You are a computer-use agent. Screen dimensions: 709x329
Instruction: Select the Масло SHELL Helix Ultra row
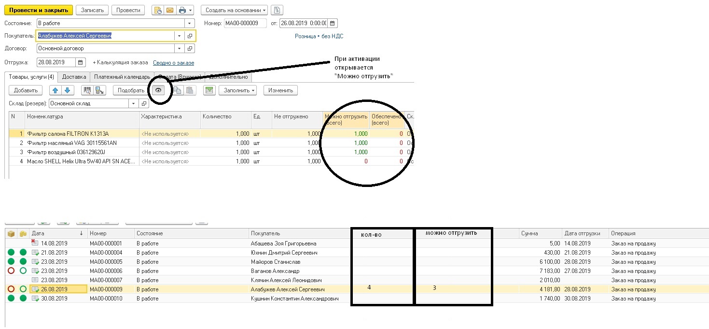[x=81, y=161]
